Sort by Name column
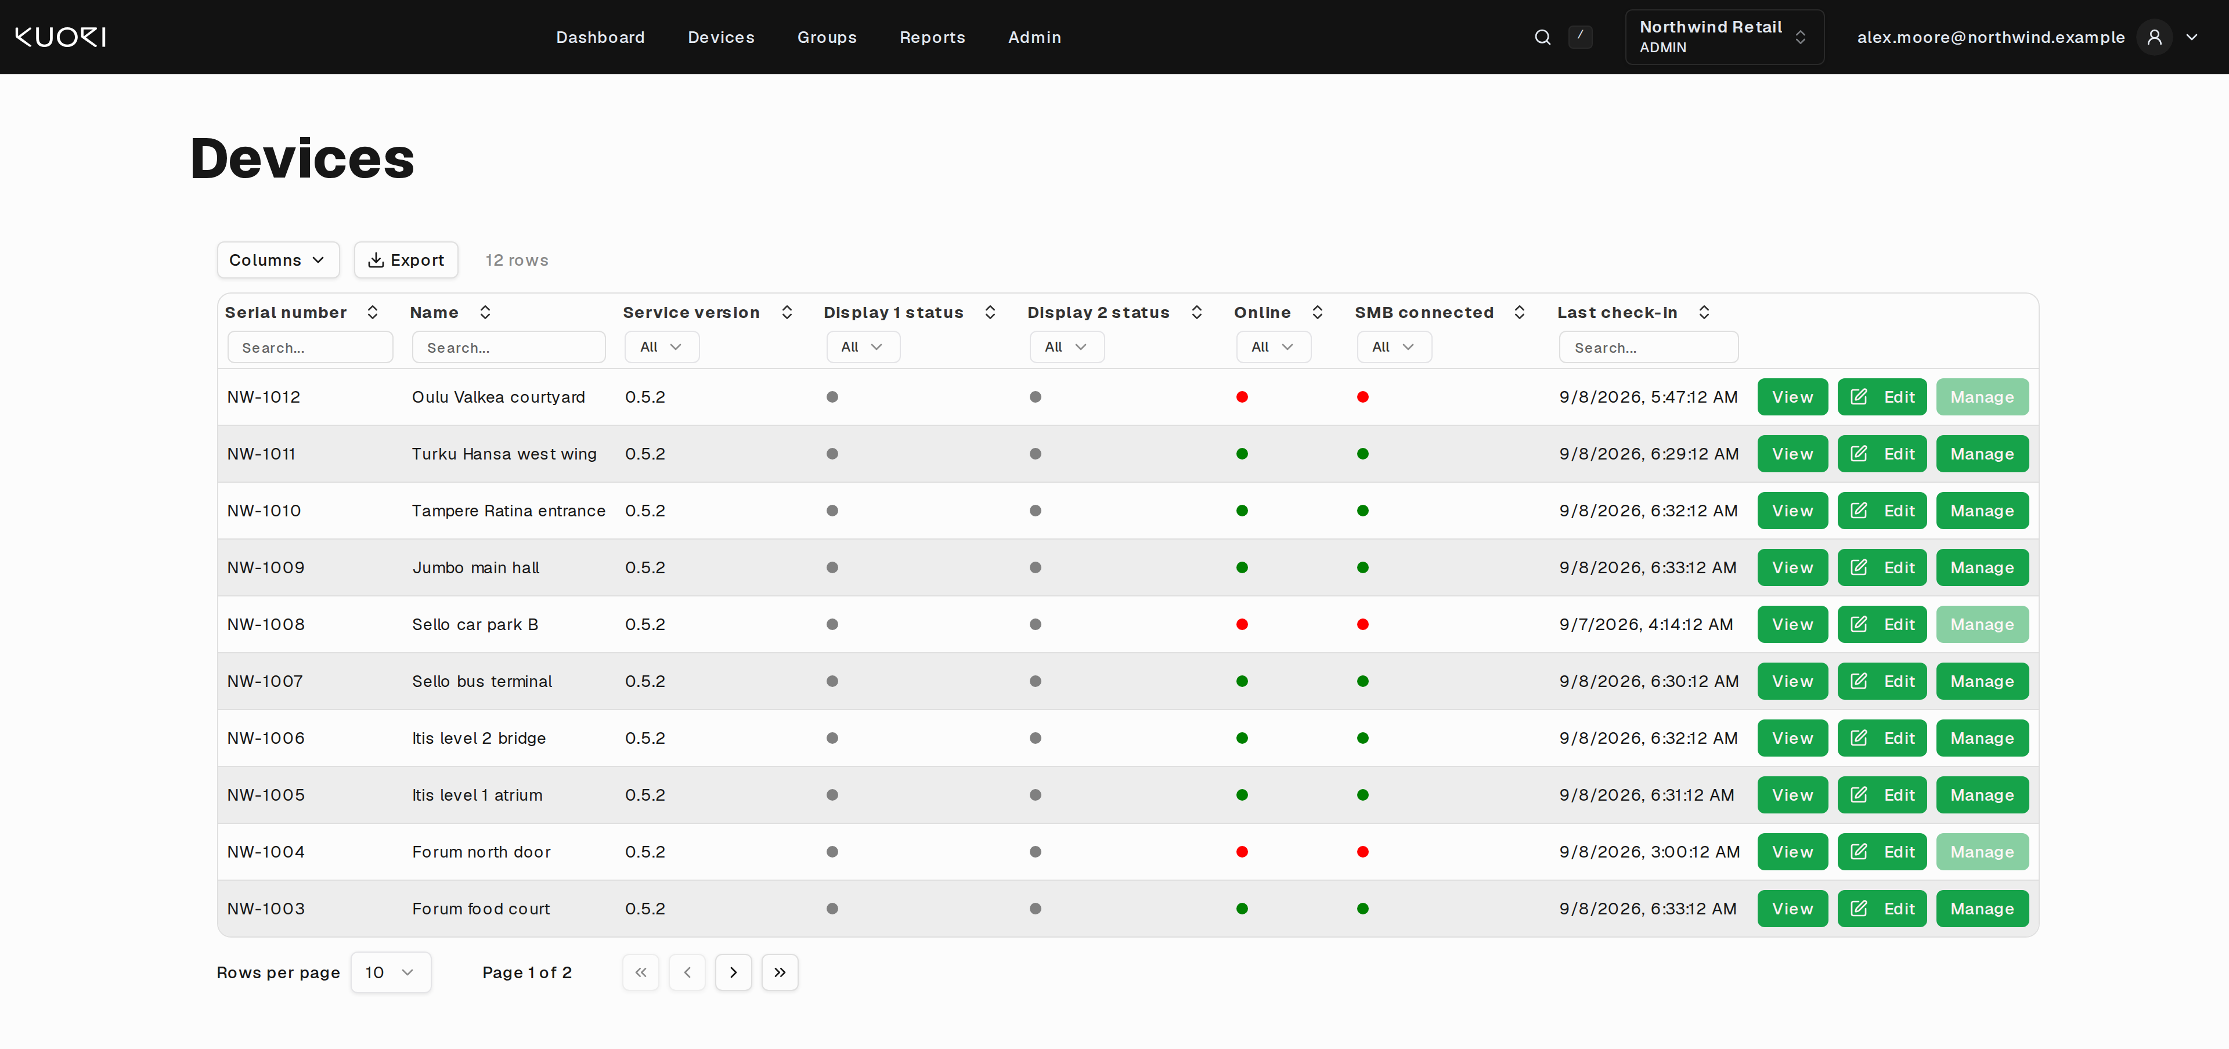 pos(485,312)
